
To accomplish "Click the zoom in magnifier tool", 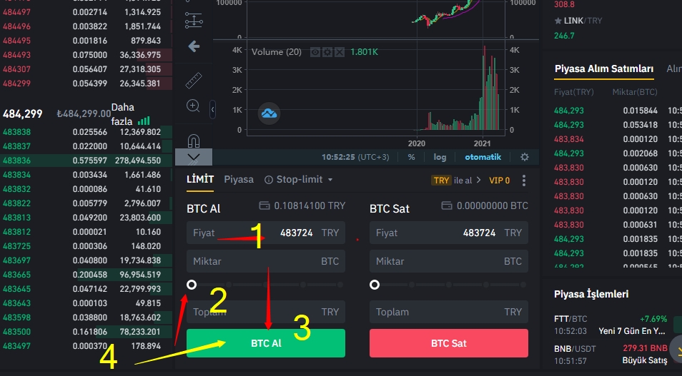I will 193,106.
